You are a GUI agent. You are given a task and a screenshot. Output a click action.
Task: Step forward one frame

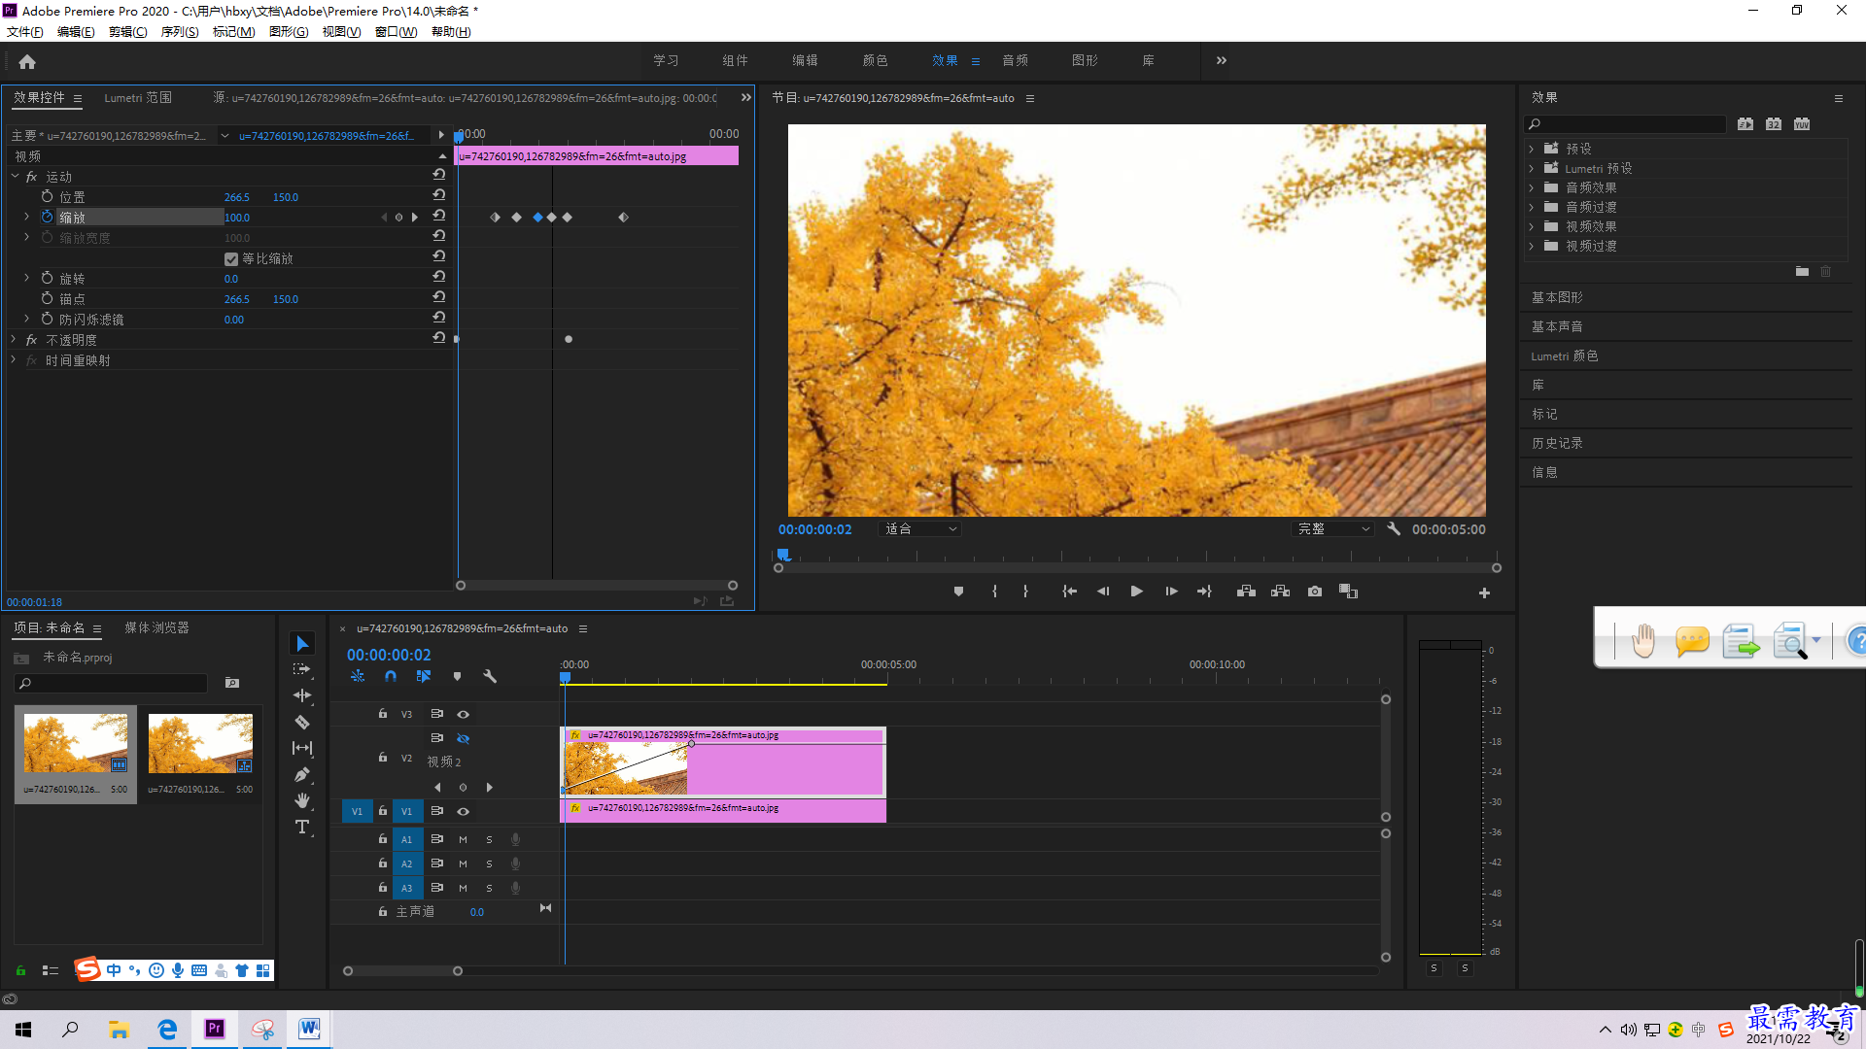click(x=1171, y=592)
